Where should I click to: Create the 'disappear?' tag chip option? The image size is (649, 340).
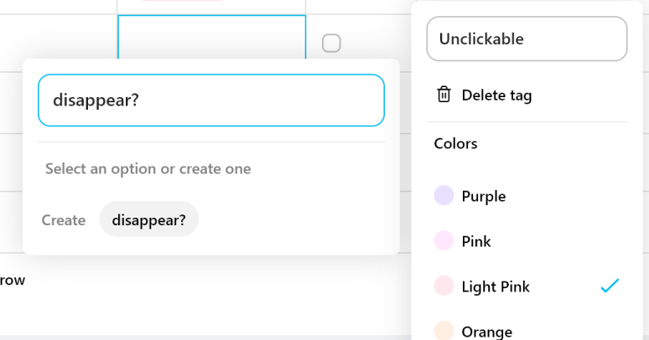click(149, 220)
